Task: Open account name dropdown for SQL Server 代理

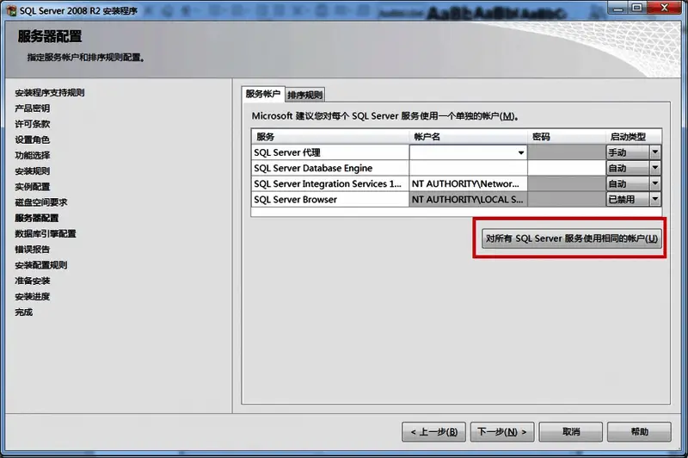Action: (520, 153)
